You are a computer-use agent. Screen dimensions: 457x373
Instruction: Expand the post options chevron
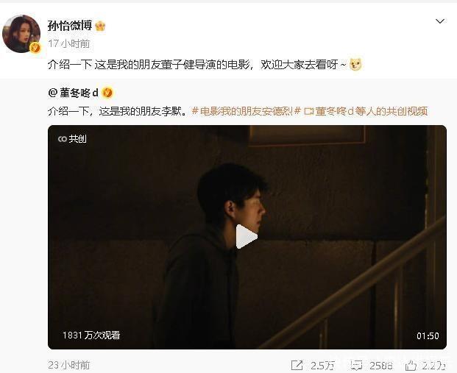[x=439, y=21]
